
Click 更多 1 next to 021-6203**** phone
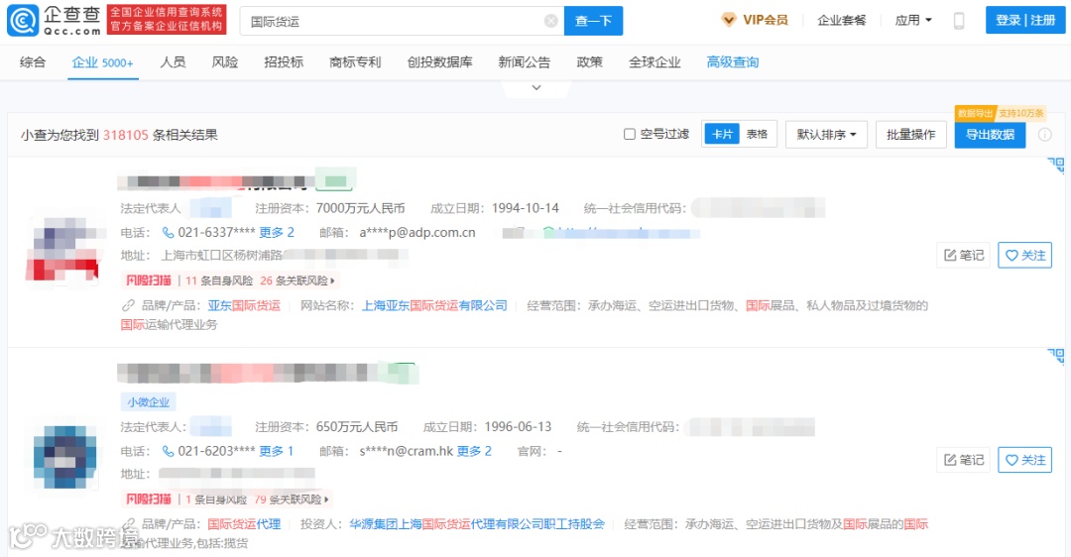click(x=276, y=451)
